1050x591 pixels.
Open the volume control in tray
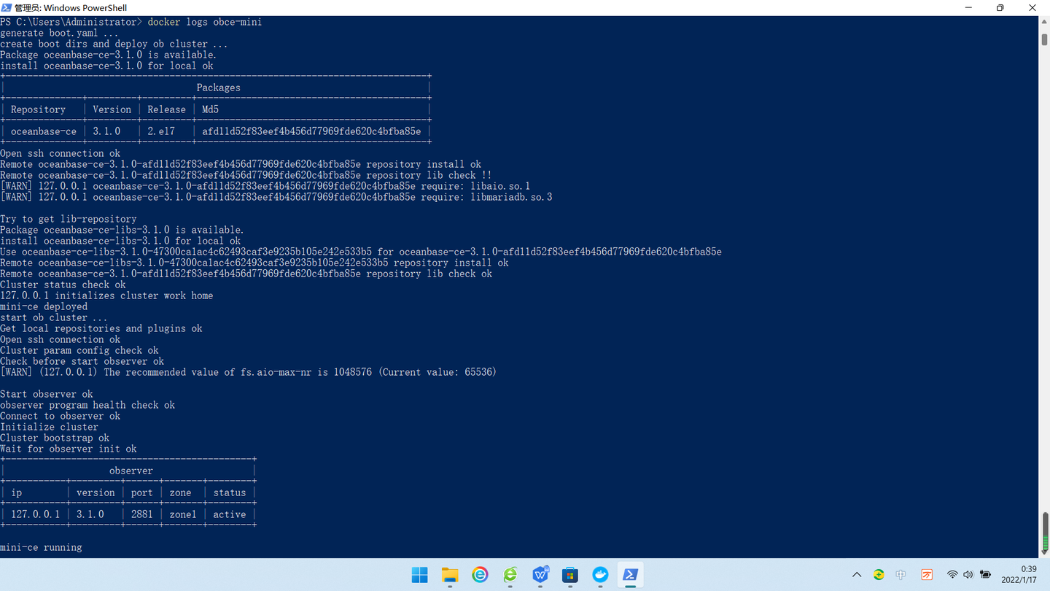[968, 575]
